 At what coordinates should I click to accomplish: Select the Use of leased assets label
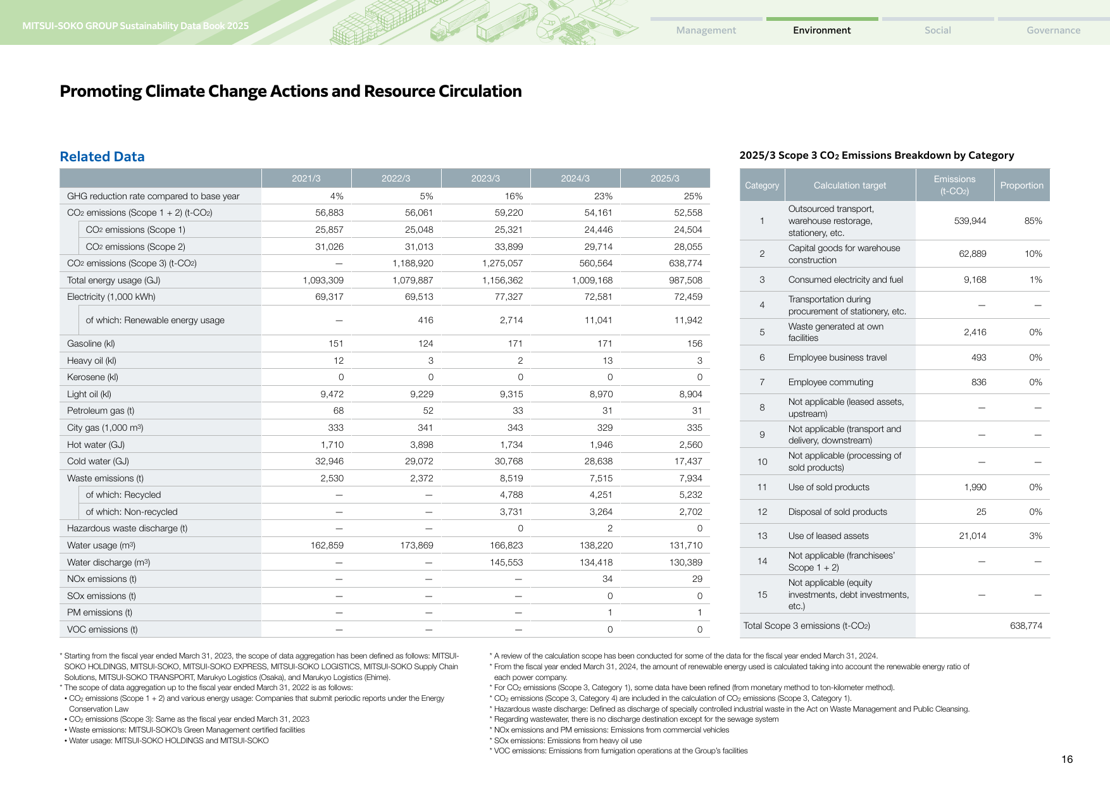point(828,536)
